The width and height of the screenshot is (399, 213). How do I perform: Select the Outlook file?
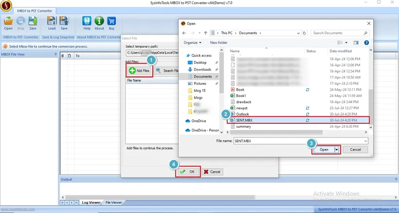pyautogui.click(x=240, y=114)
